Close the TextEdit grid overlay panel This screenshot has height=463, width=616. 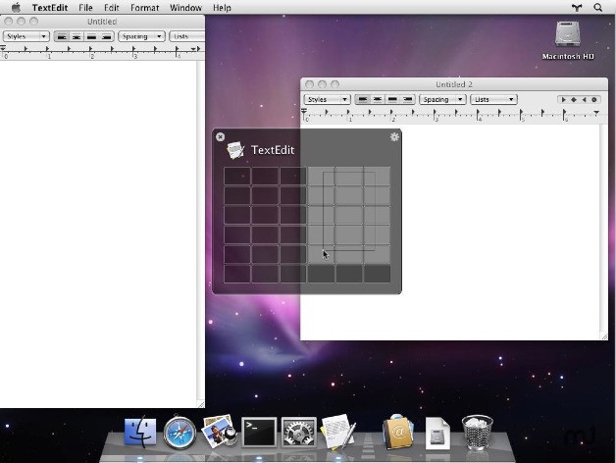point(220,137)
